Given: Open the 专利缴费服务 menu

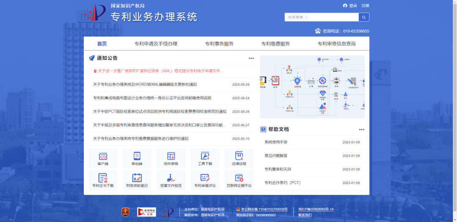Looking at the screenshot, I should pos(276,44).
